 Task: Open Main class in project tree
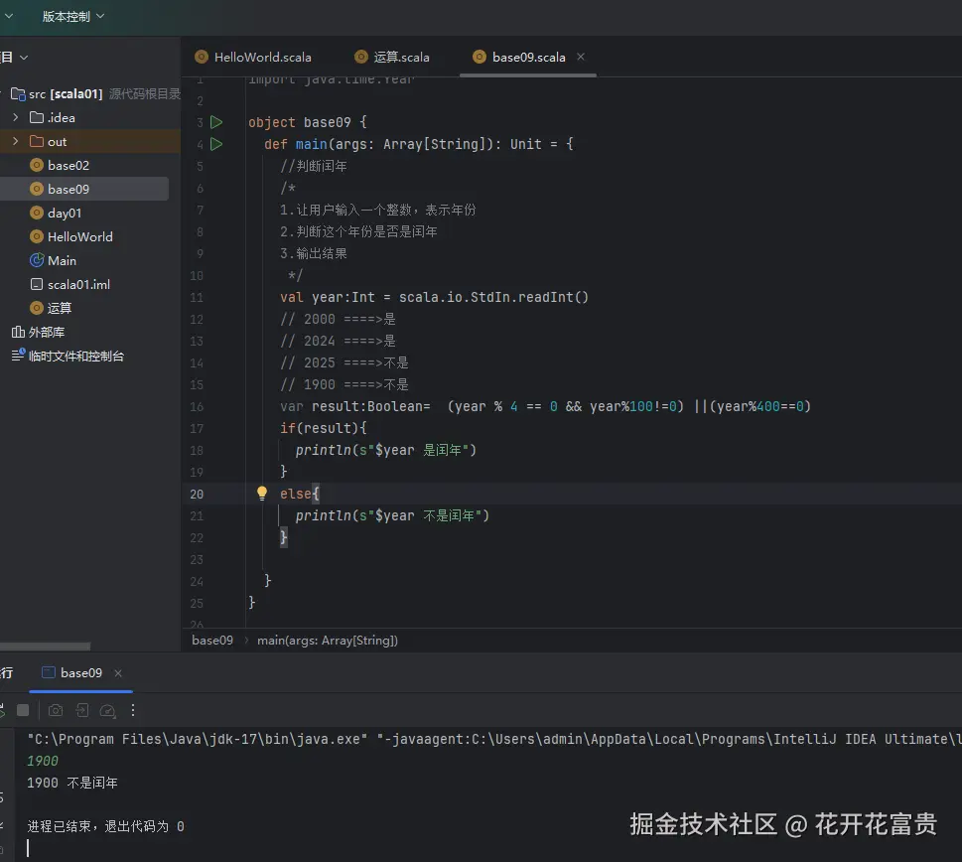[62, 261]
